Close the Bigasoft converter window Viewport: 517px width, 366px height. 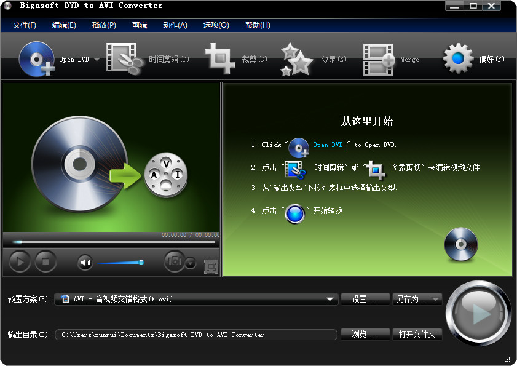(491, 6)
